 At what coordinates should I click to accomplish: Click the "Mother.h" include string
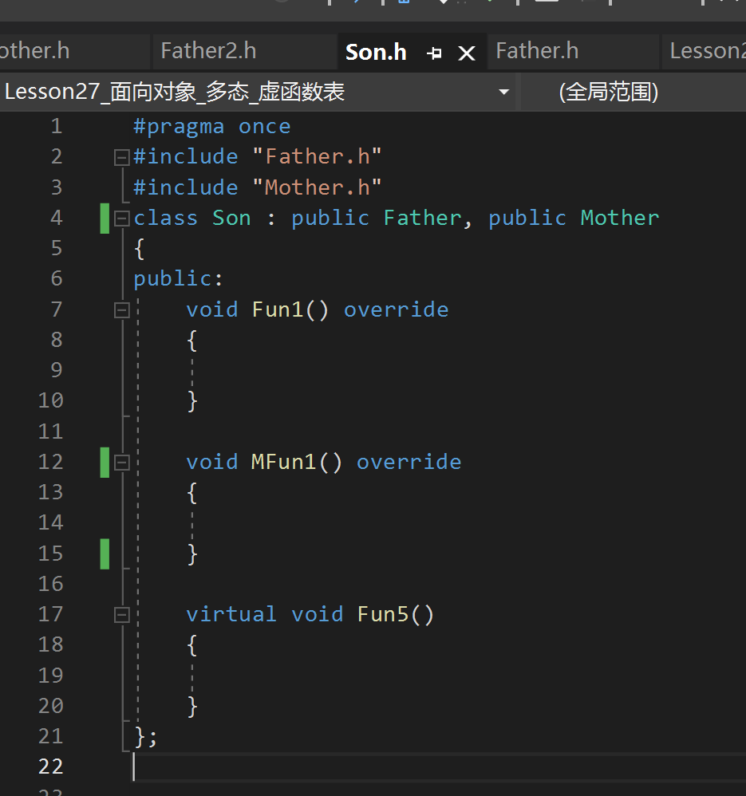click(x=317, y=187)
